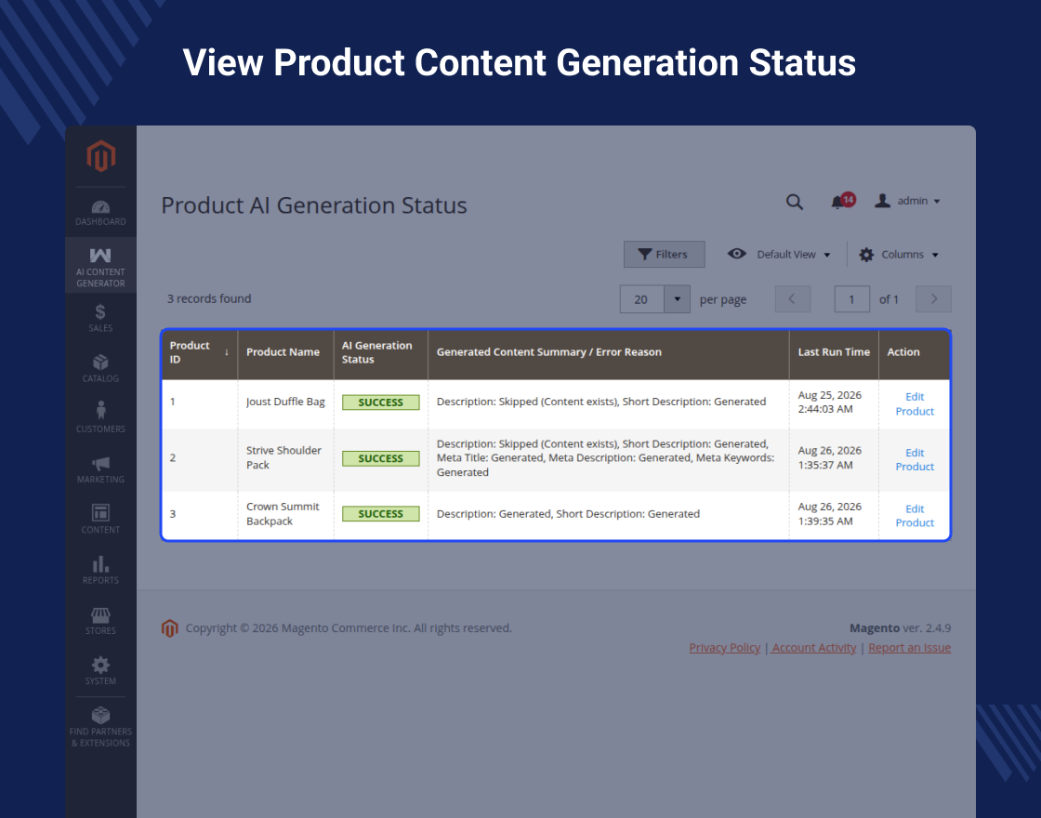
Task: Click SUCCESS badge in Strive Shoulder Pack row
Action: click(x=380, y=458)
